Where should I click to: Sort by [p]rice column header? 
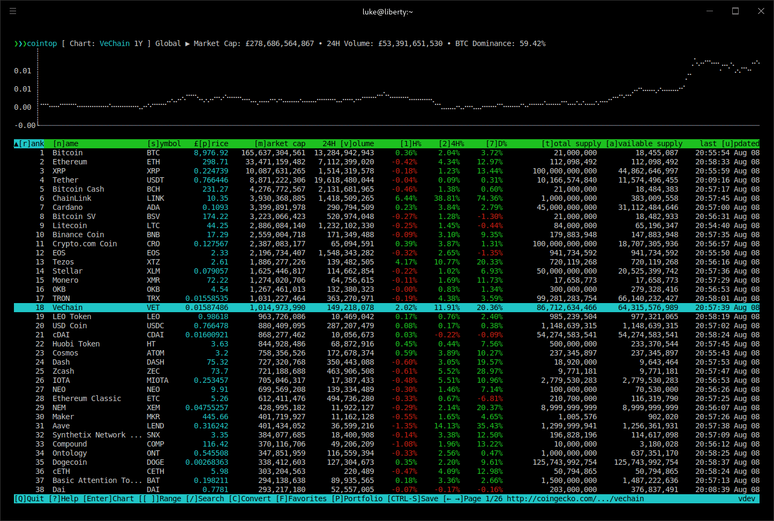[x=211, y=144]
